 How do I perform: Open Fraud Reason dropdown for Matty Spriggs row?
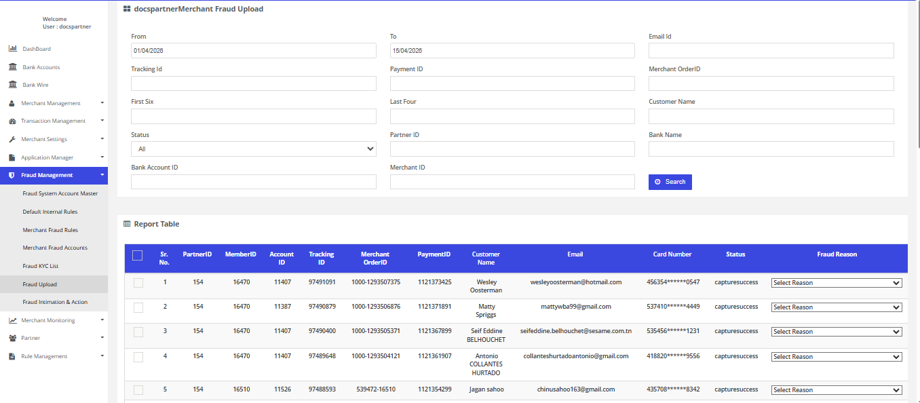point(836,307)
